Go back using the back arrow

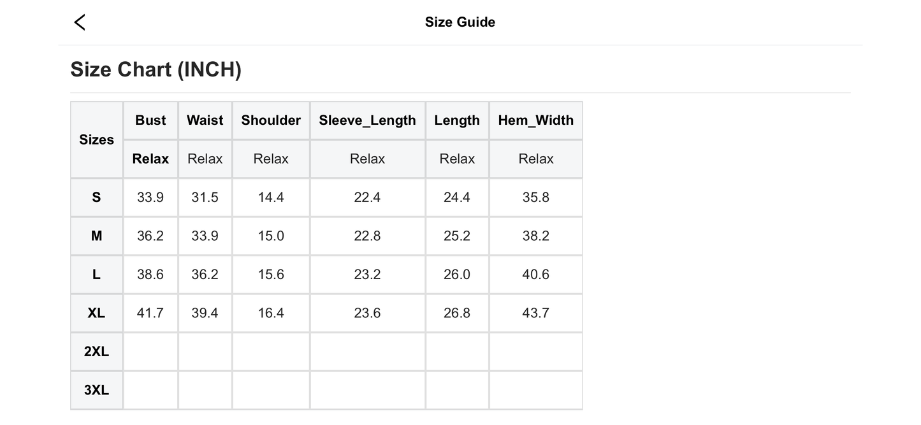tap(80, 22)
